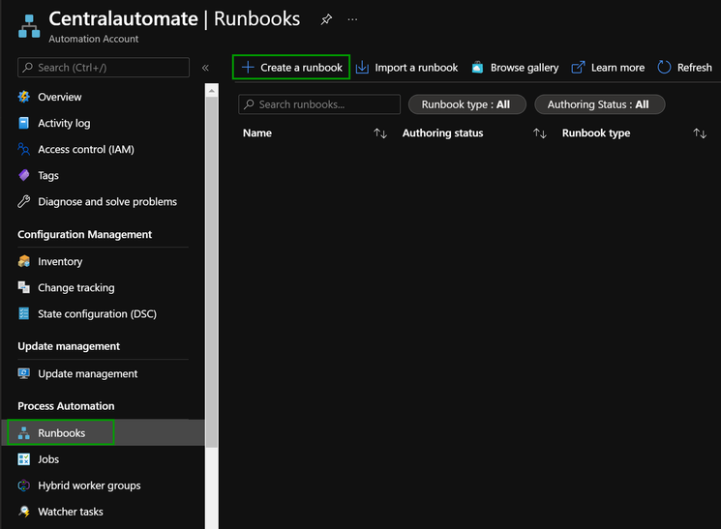
Task: Open State configuration (DSC)
Action: pyautogui.click(x=97, y=314)
